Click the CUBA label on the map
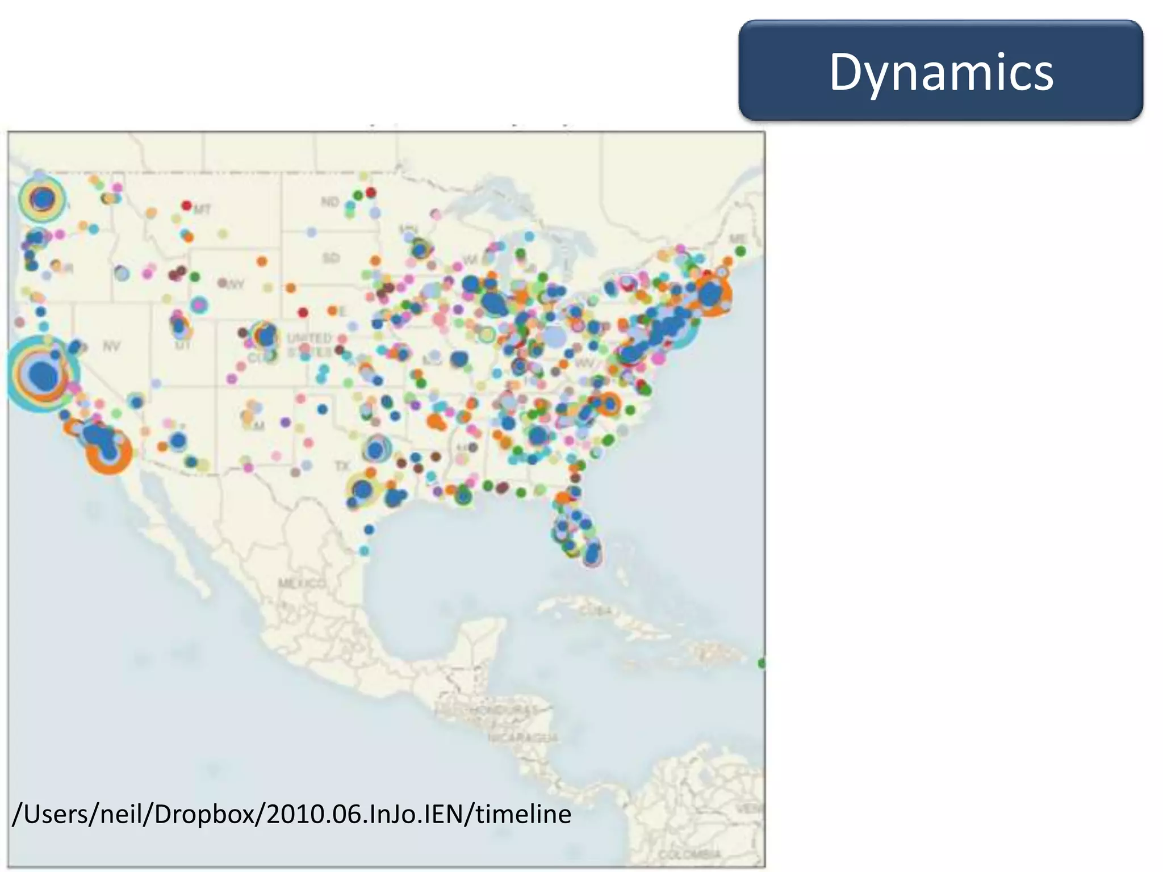The image size is (1163, 872). click(596, 611)
